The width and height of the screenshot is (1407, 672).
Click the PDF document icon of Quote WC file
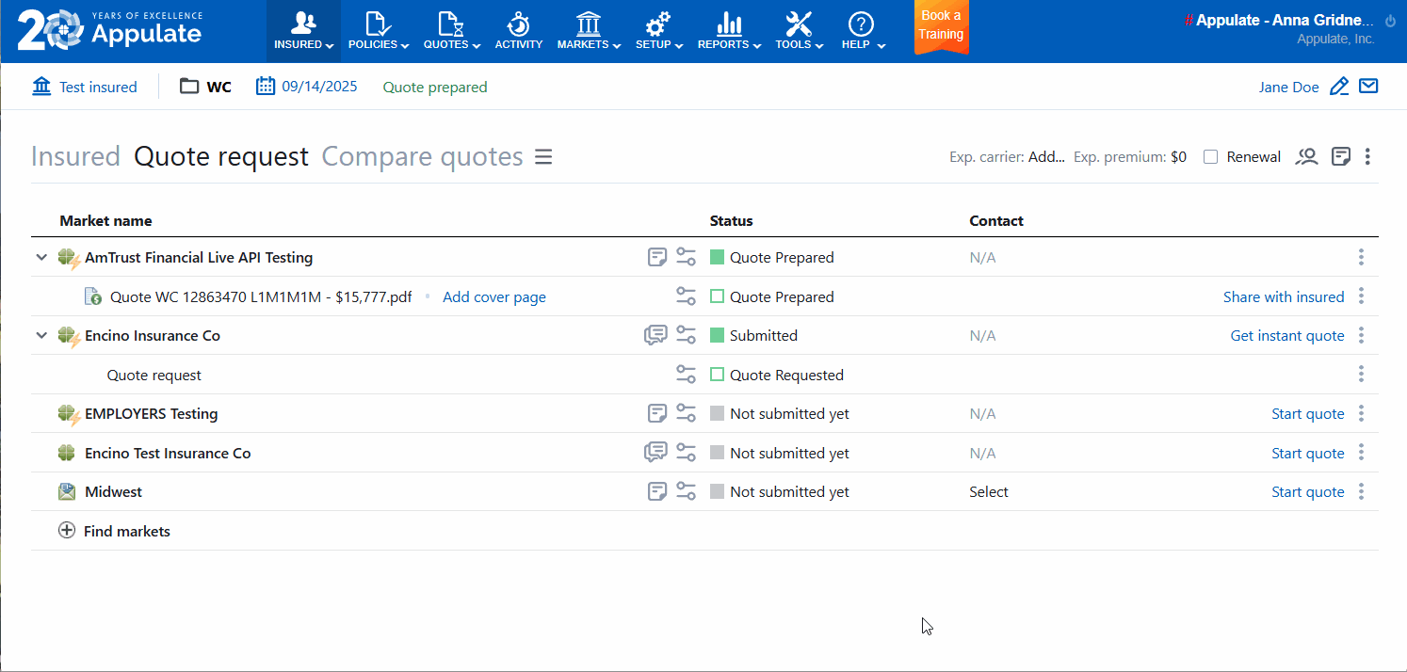pos(93,296)
